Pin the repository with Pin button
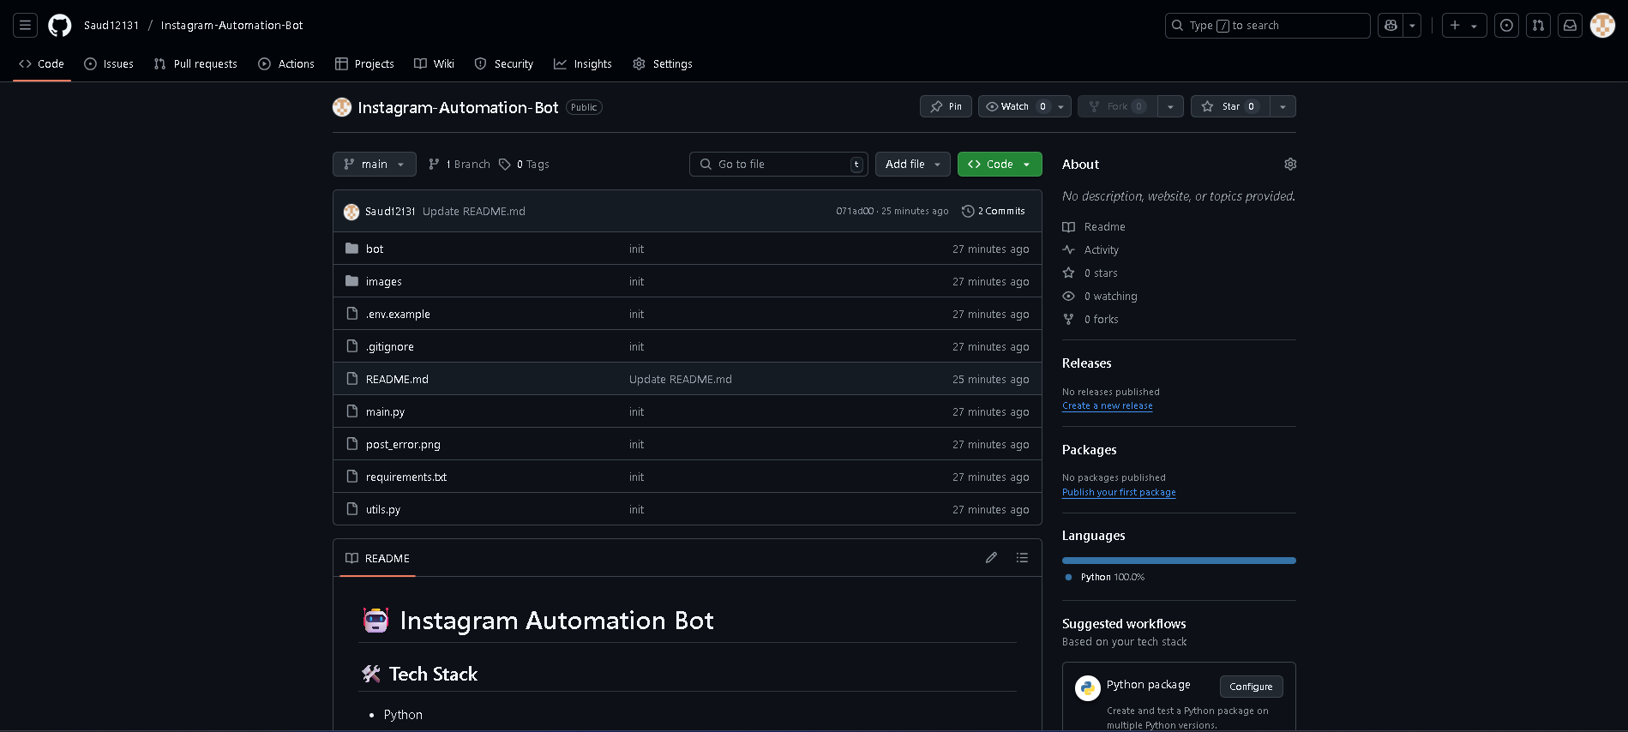 tap(946, 106)
